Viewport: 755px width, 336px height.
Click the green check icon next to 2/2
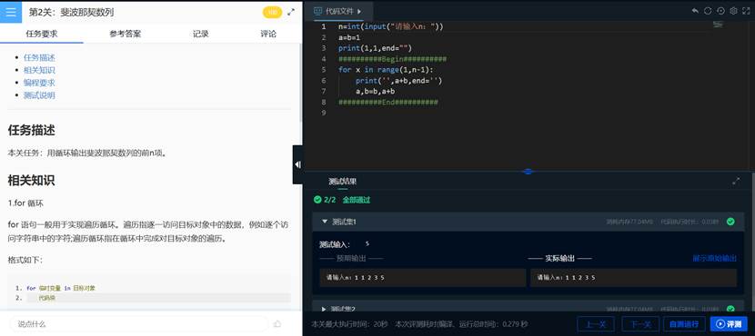click(317, 200)
